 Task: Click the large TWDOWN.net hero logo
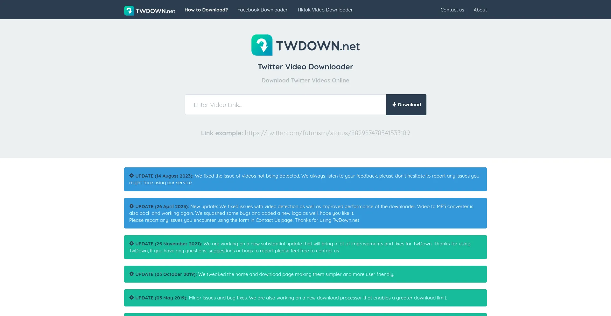(305, 45)
